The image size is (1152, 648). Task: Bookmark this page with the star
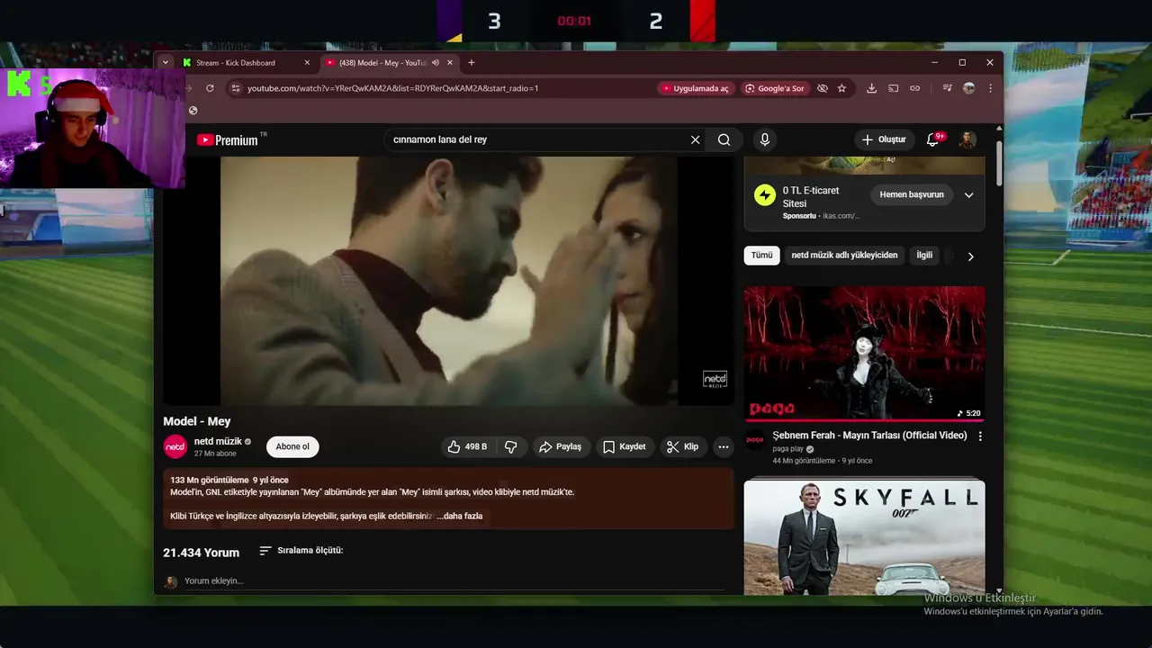842,88
